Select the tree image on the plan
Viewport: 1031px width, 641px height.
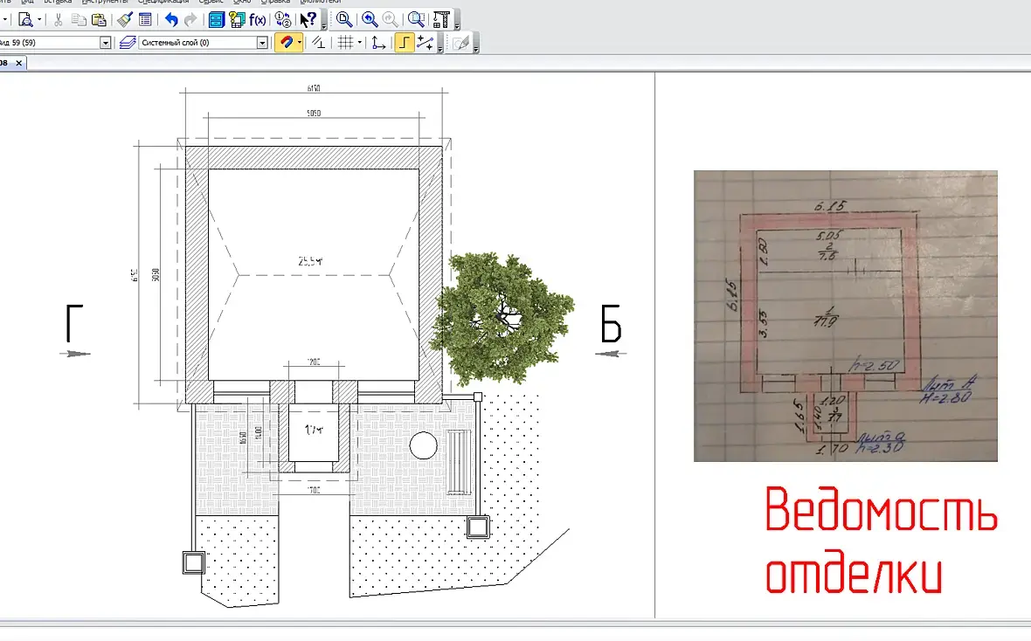coord(502,318)
